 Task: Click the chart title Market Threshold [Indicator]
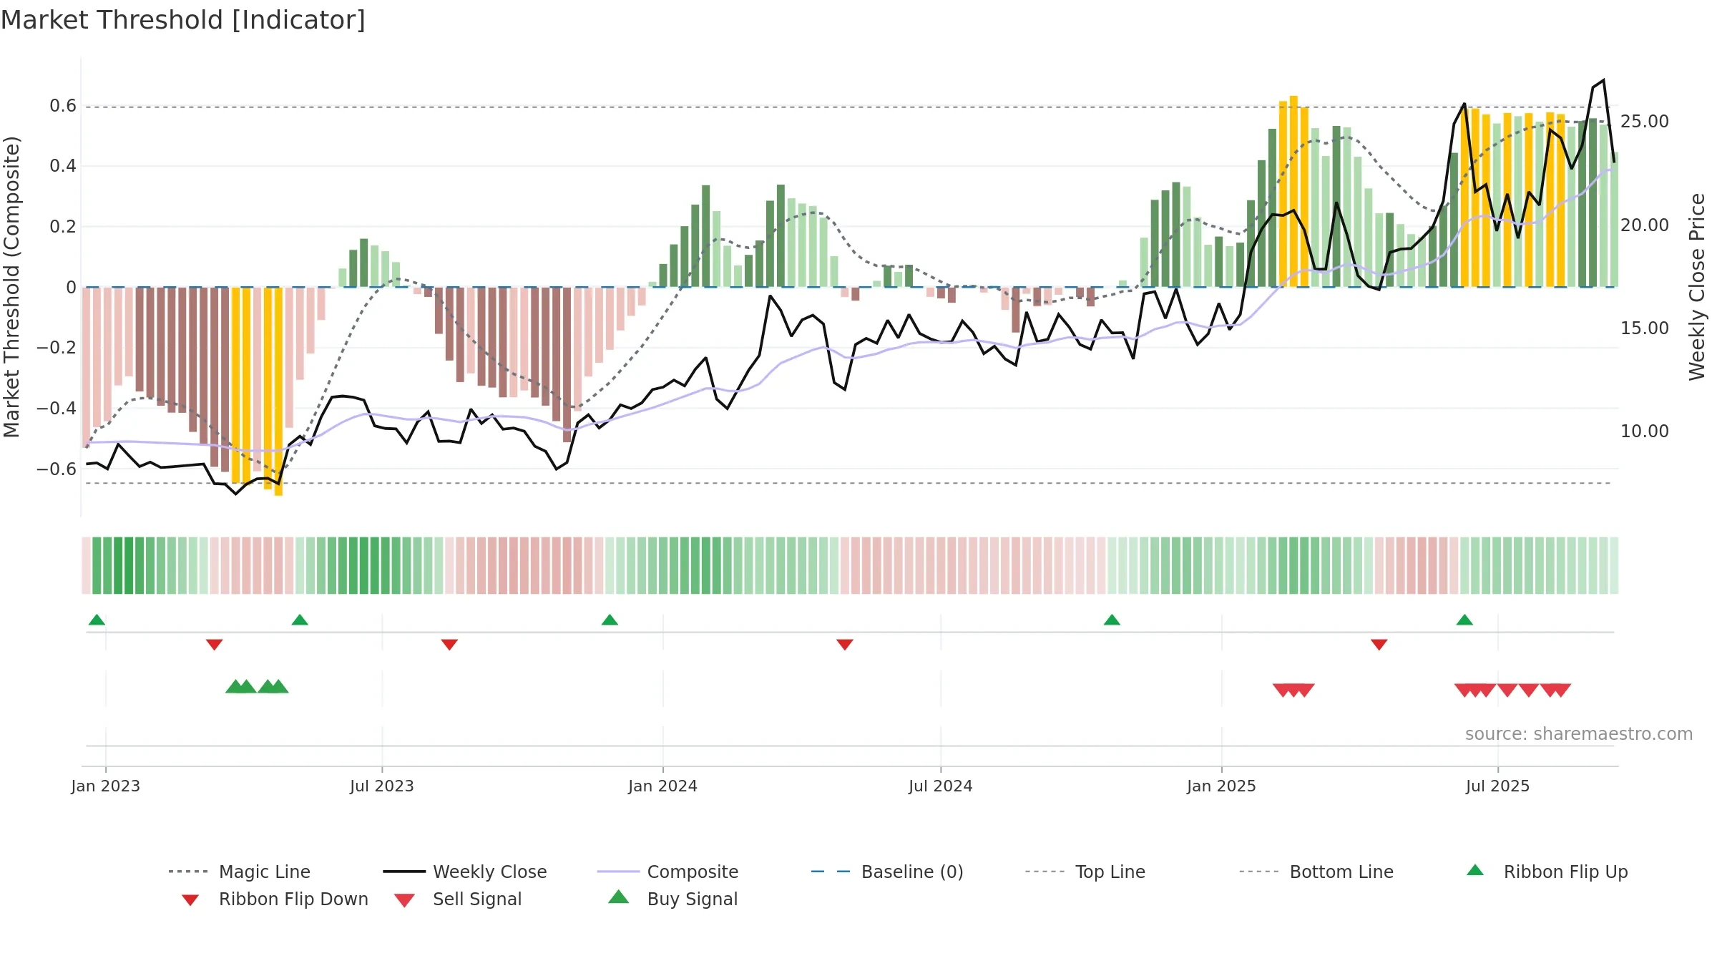(183, 20)
